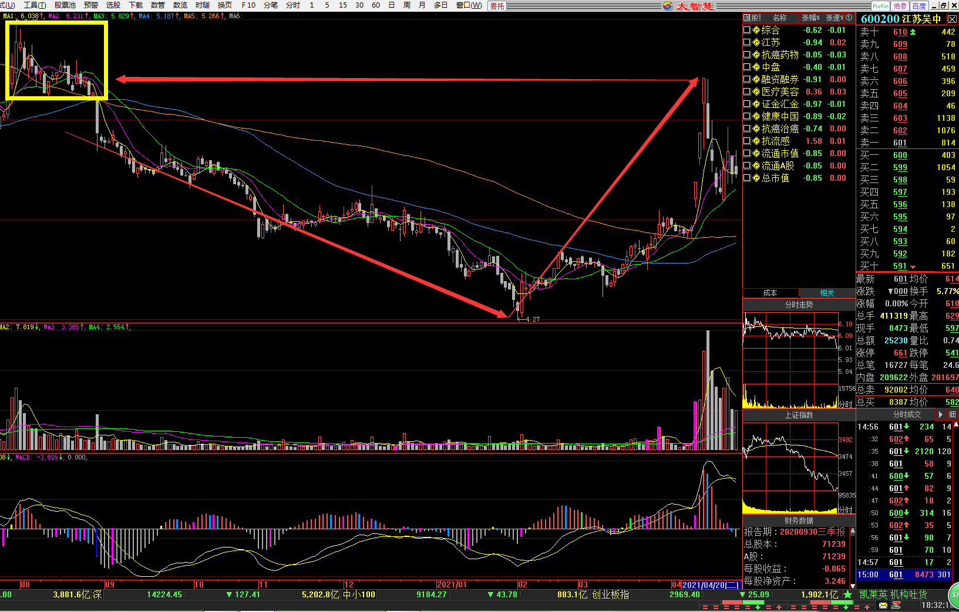This screenshot has width=959, height=612.
Task: Click the 换页 toolbar item
Action: (x=225, y=5)
